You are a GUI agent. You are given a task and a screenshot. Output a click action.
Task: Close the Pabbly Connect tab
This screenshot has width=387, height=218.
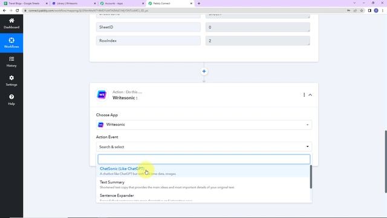pos(191,4)
